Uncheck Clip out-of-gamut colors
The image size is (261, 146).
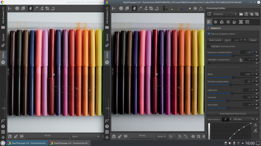click(x=209, y=34)
